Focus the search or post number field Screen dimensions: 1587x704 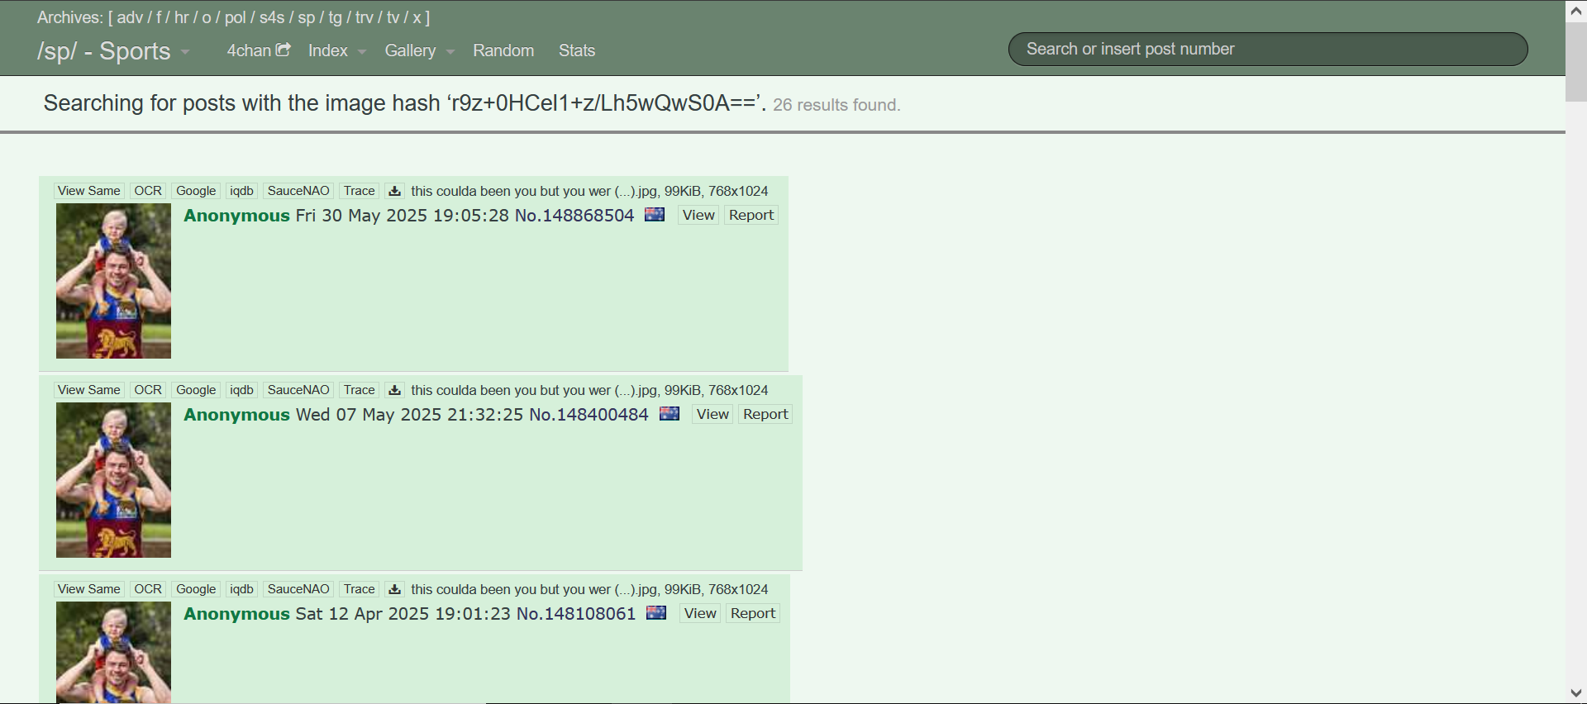[x=1268, y=49]
